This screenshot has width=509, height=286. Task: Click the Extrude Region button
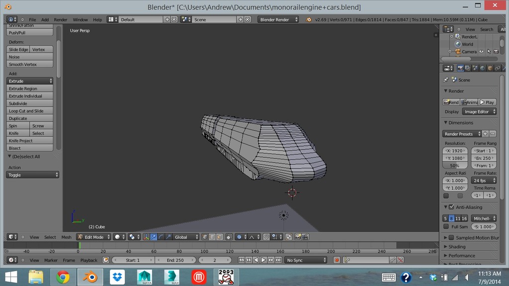[x=29, y=88]
